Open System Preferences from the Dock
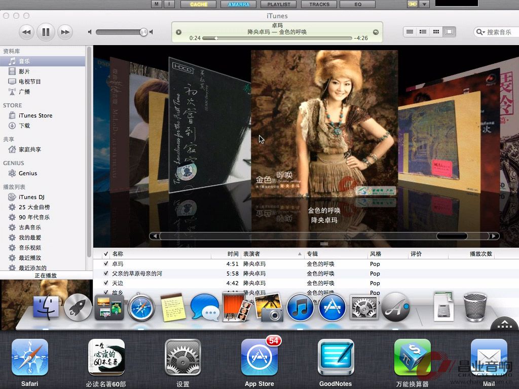The image size is (519, 389). point(364,307)
